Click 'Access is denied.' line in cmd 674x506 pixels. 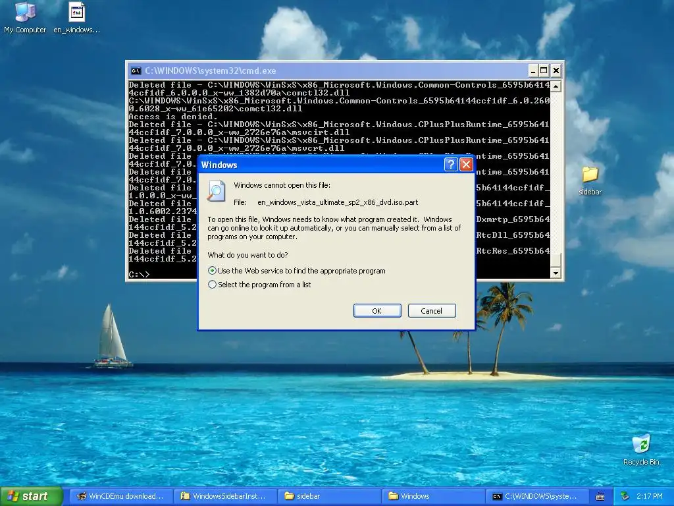point(173,117)
